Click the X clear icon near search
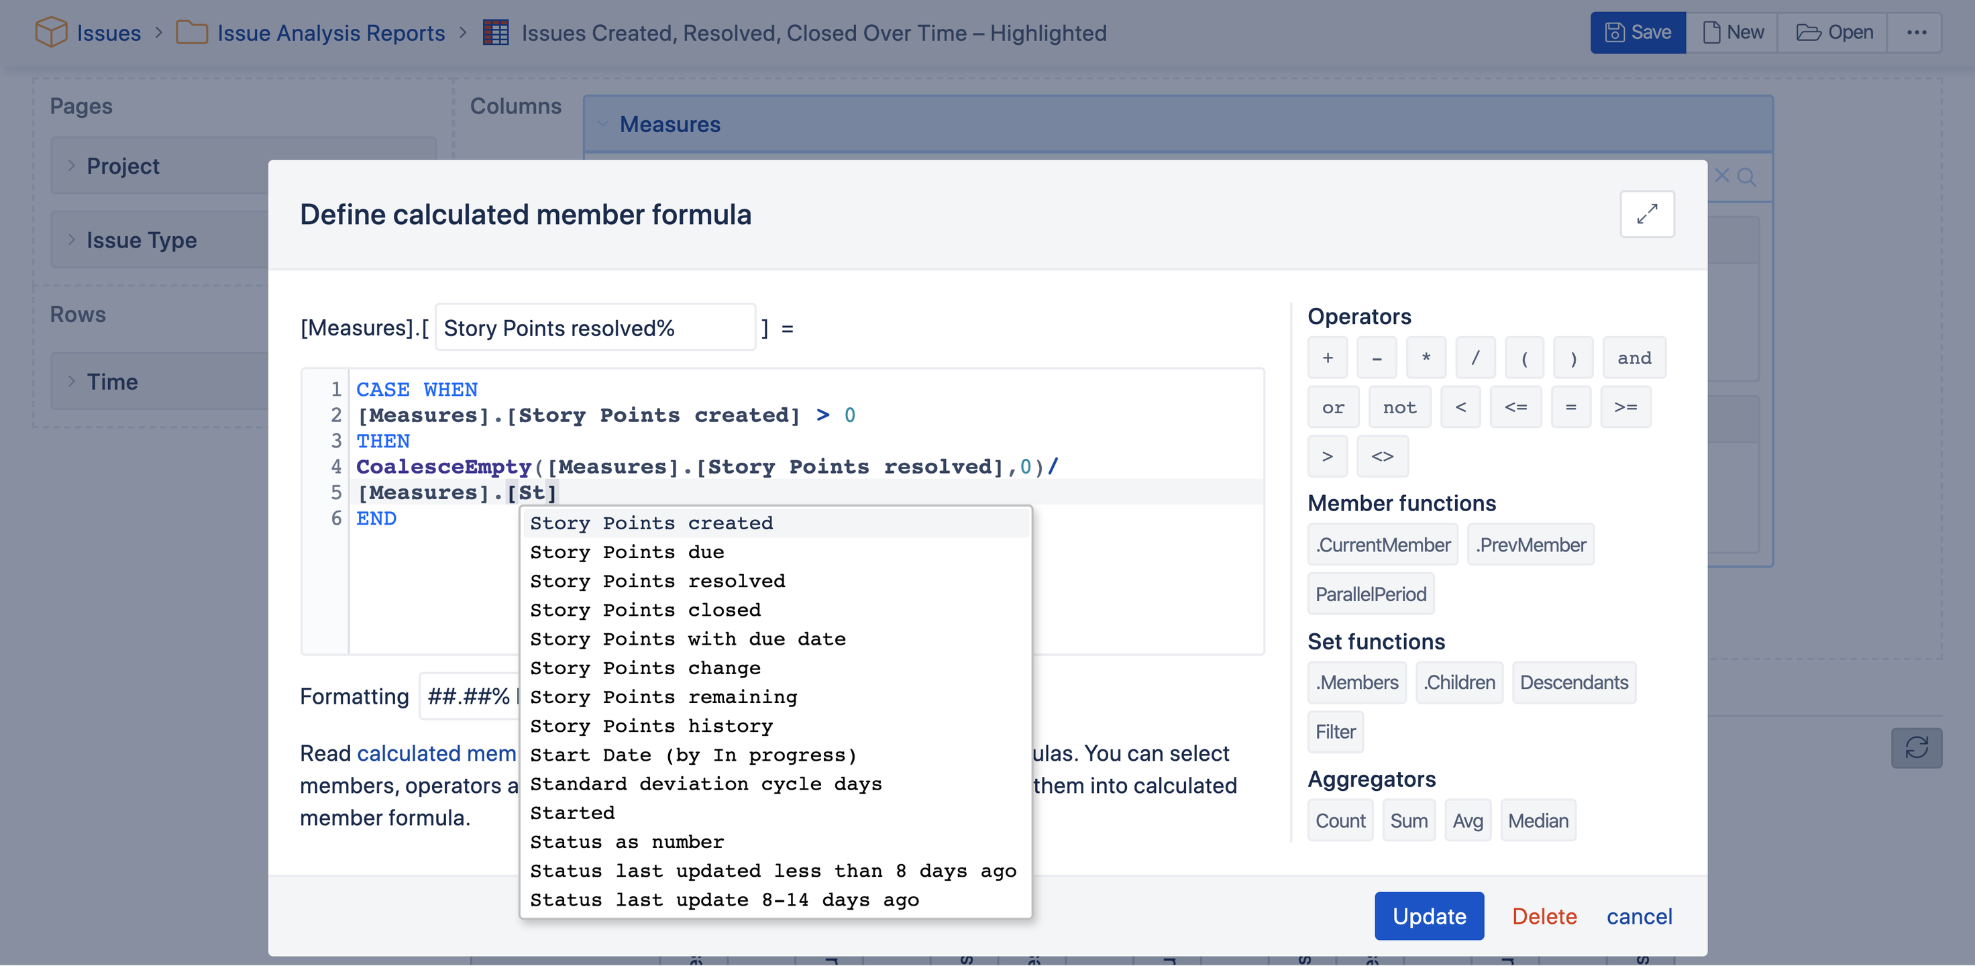The height and width of the screenshot is (966, 1975). (1721, 176)
